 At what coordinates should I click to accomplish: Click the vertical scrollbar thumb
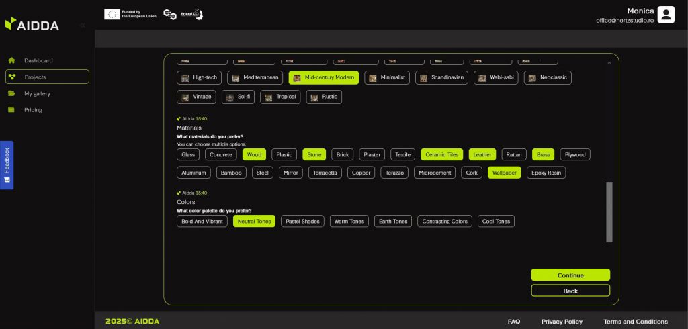pyautogui.click(x=609, y=211)
